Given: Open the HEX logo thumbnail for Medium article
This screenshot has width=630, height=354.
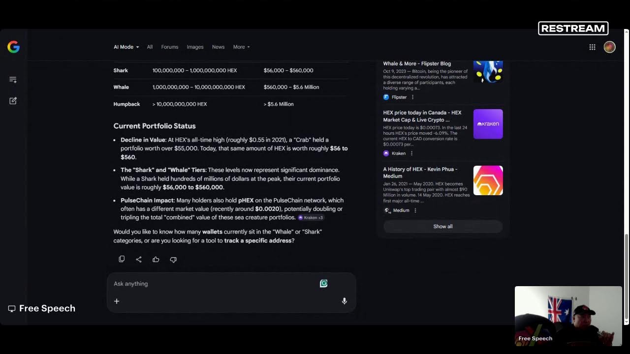Looking at the screenshot, I should (488, 180).
